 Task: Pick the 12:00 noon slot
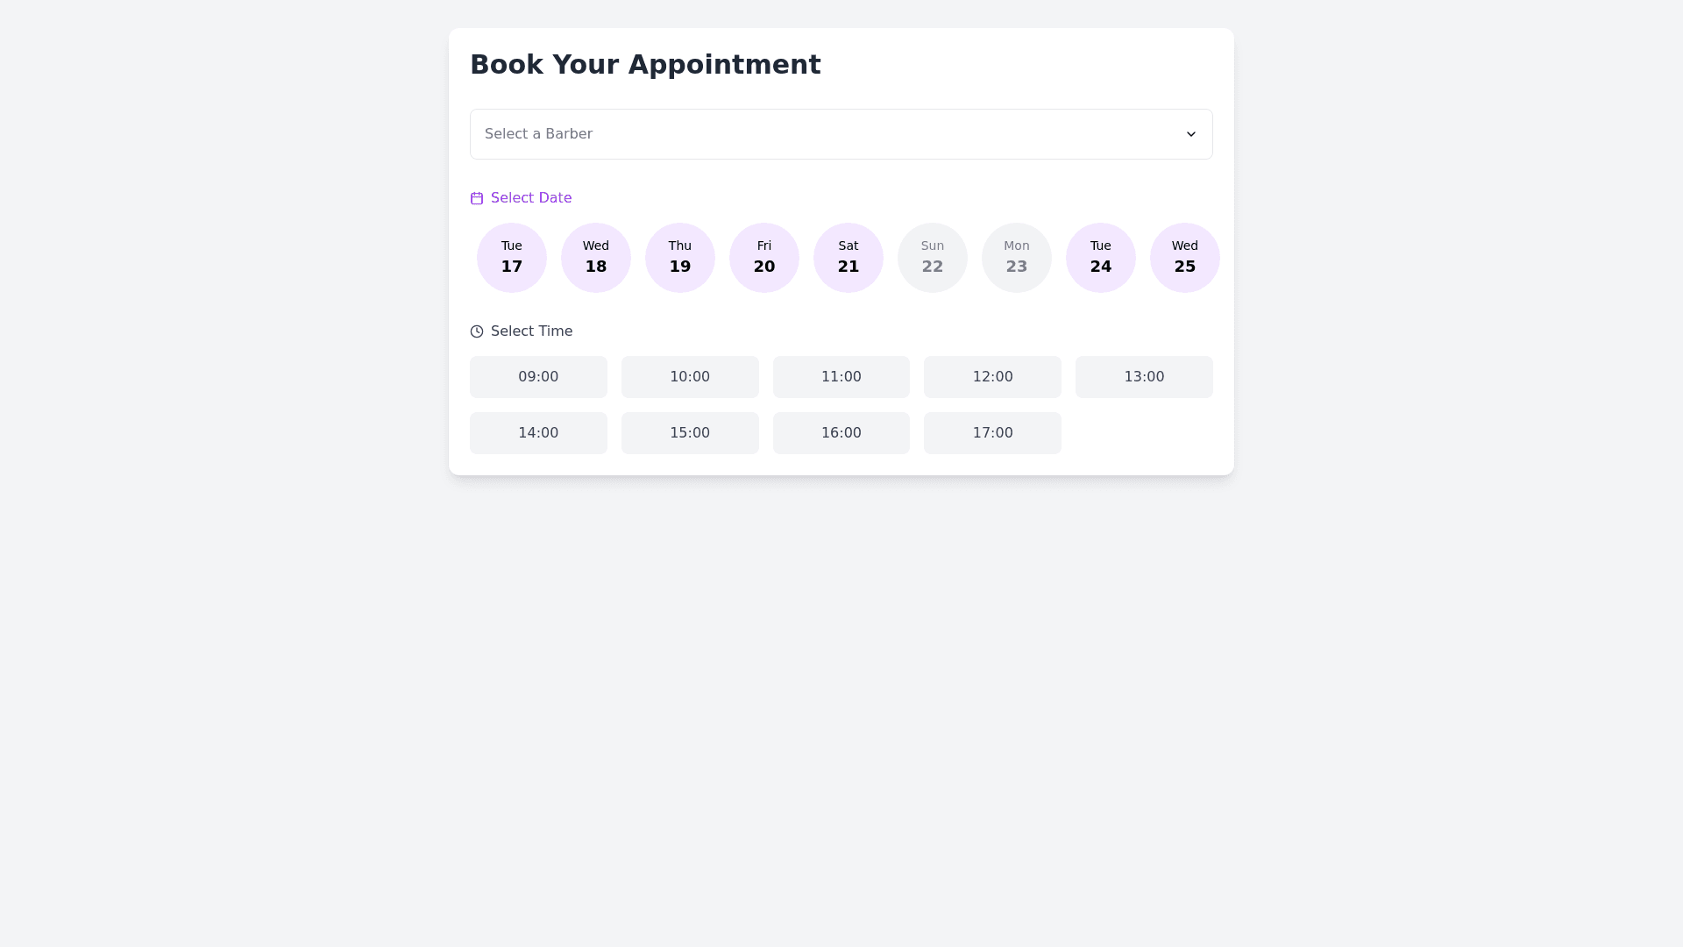992,377
